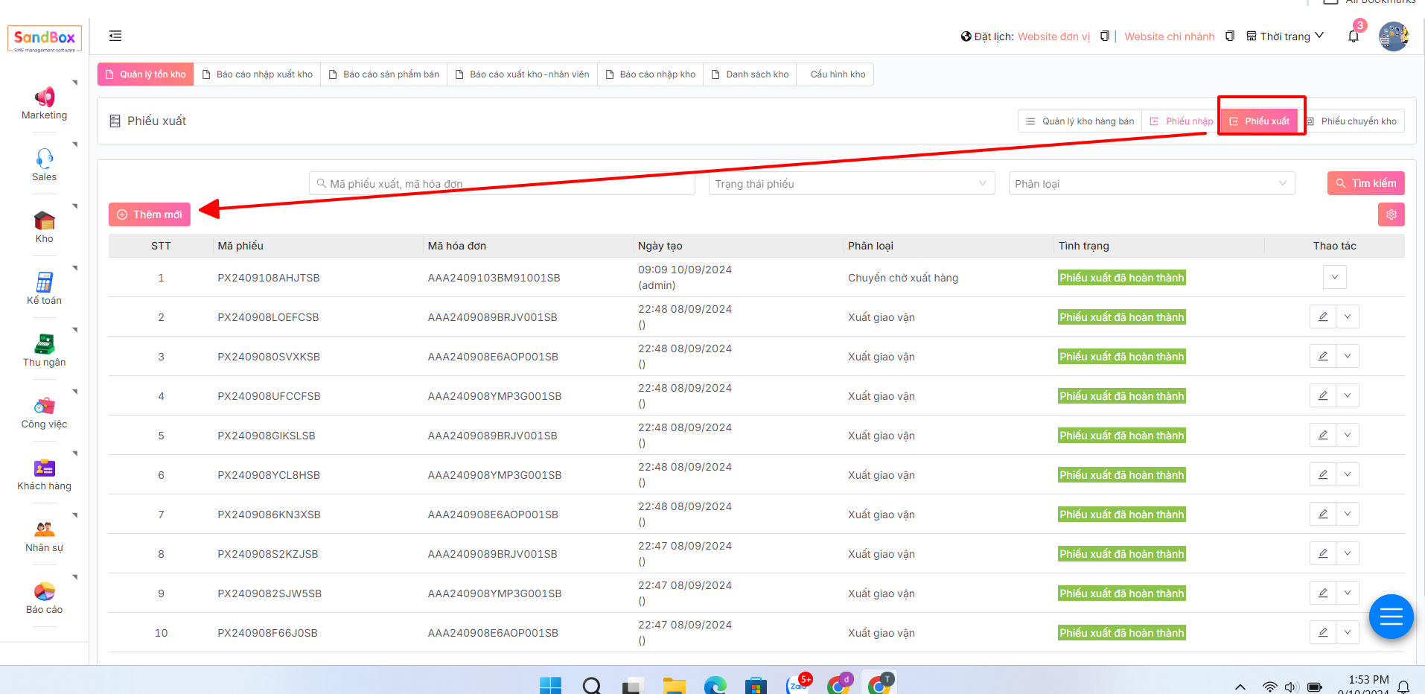Expand actions for row PX2409108AHJTSB
1425x694 pixels.
pyautogui.click(x=1334, y=277)
